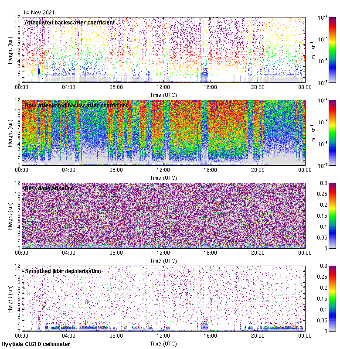This screenshot has width=340, height=349.
Task: Click the smoothed depolarisation colorbar
Action: click(x=320, y=298)
